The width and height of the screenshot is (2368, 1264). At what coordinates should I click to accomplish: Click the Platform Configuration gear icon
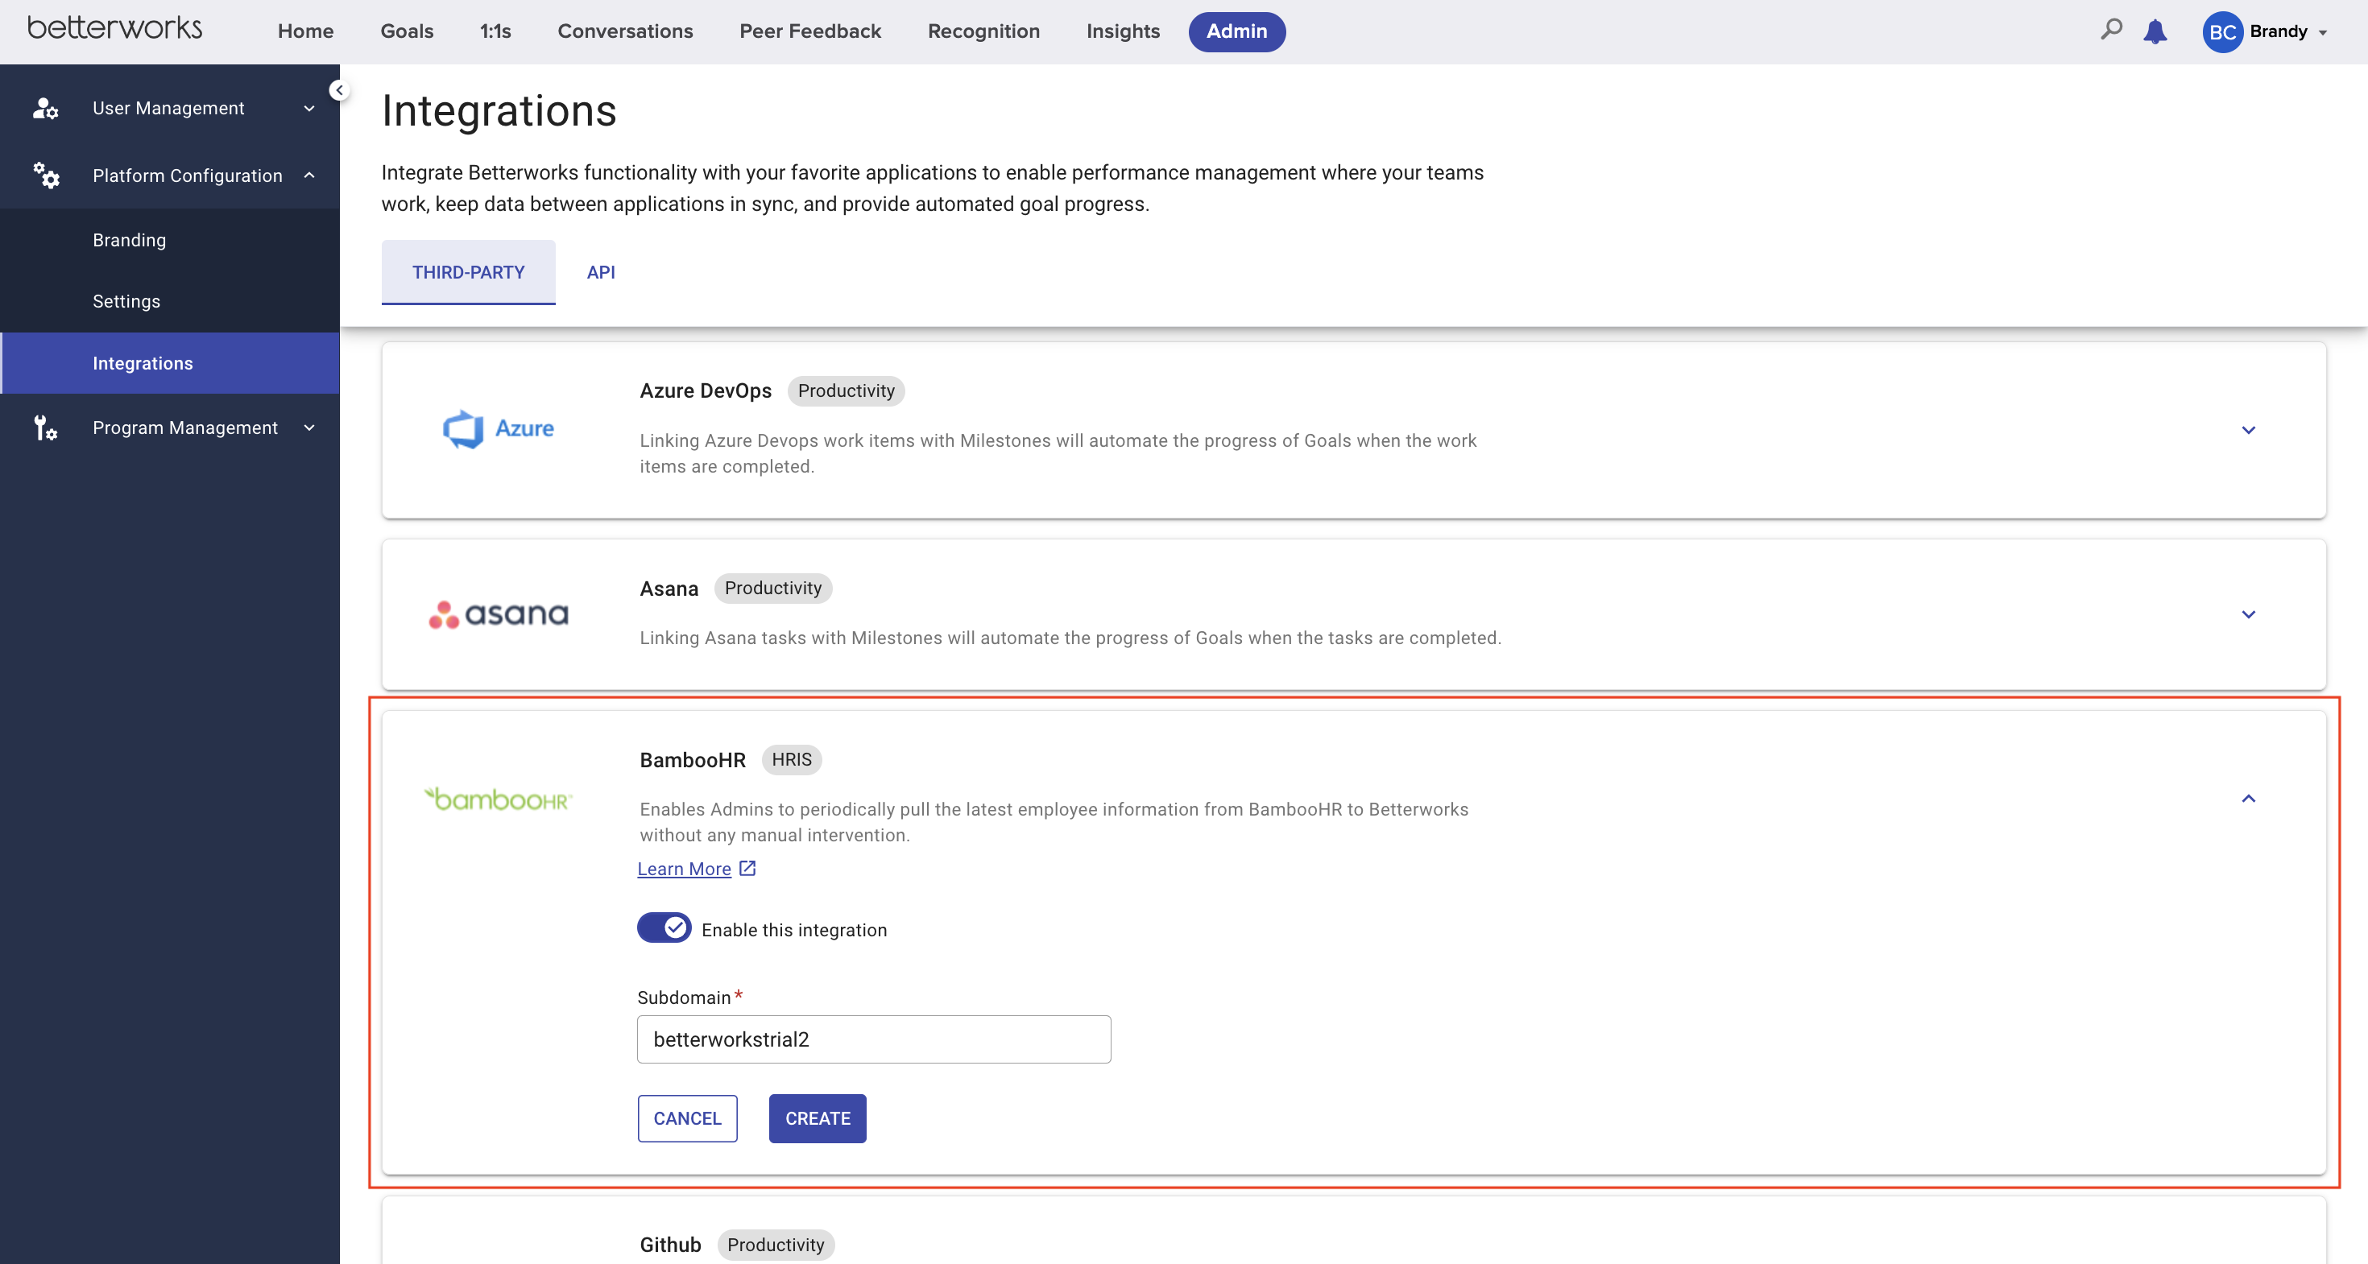point(46,175)
